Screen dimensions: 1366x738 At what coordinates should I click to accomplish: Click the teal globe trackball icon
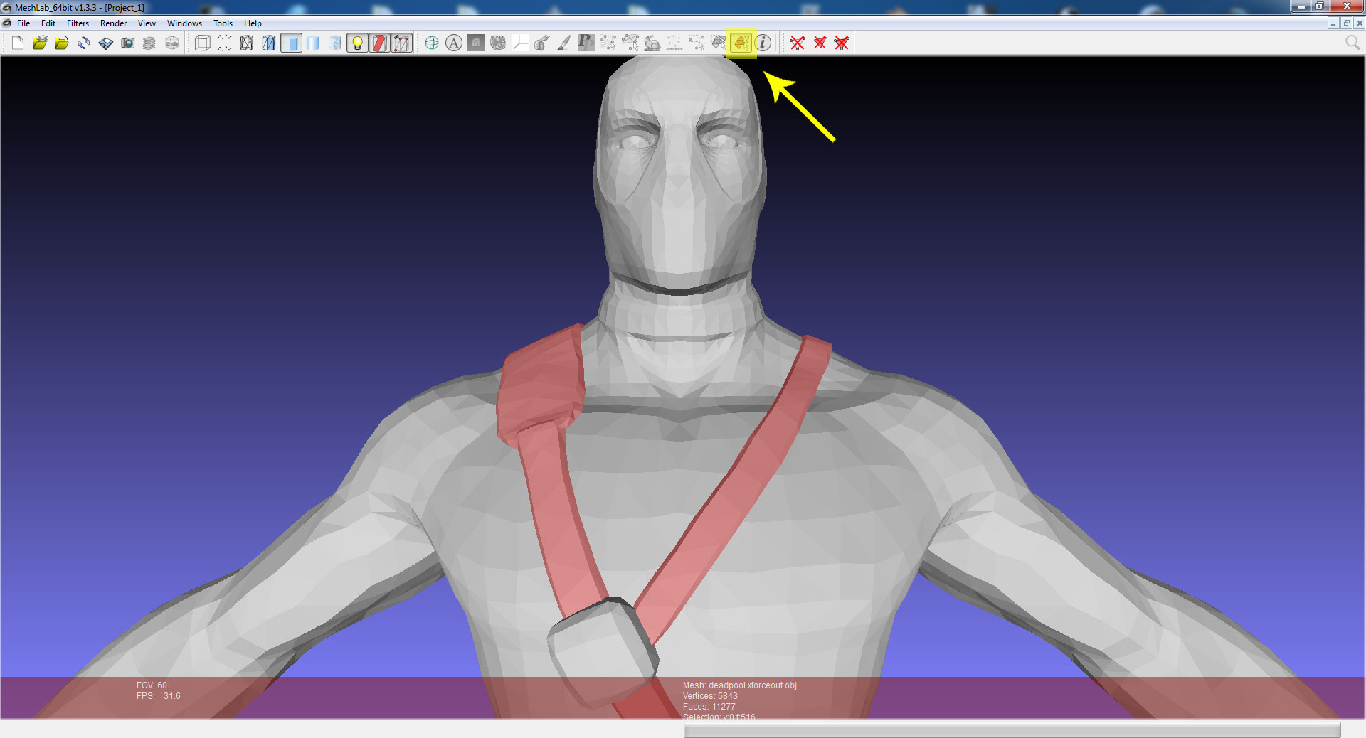432,43
